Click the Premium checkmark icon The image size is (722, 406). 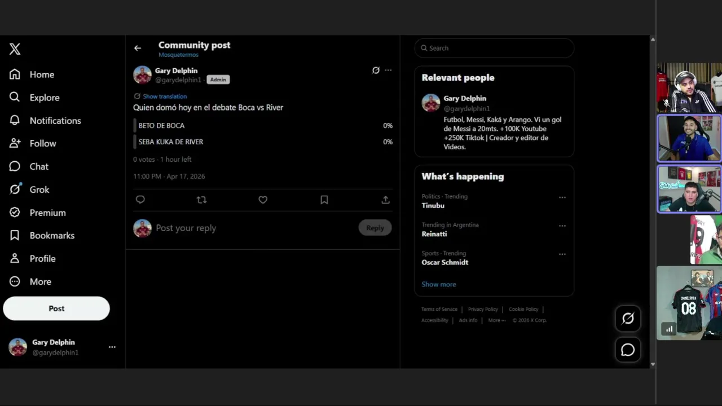tap(15, 213)
